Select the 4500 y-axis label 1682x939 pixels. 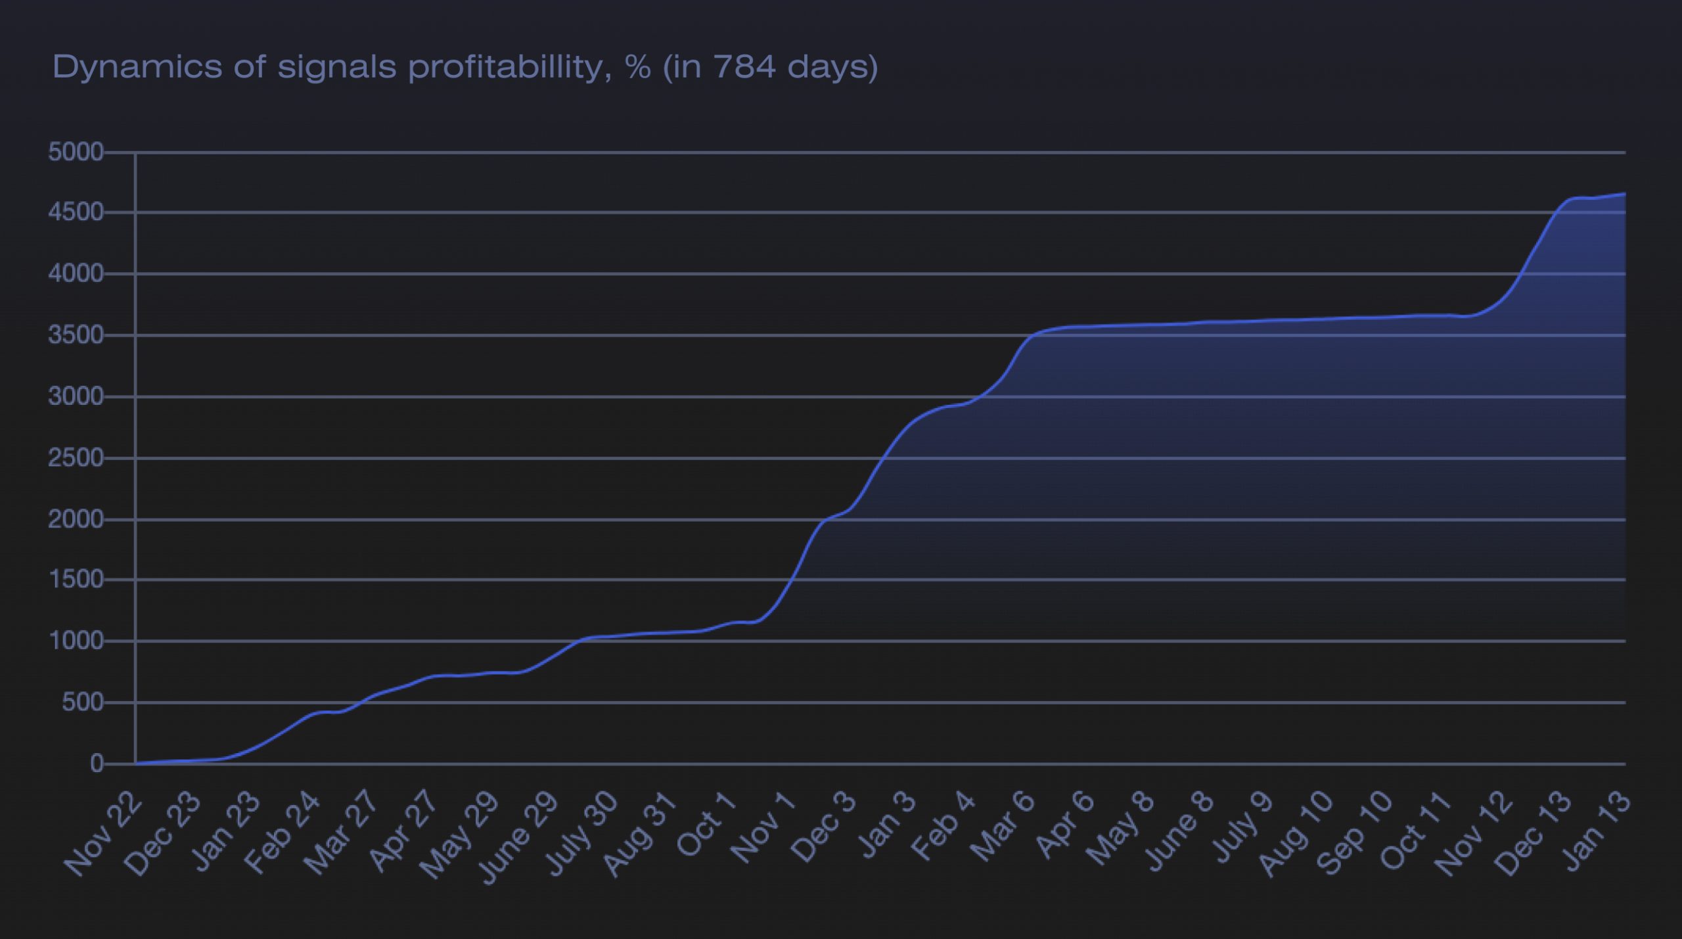click(76, 212)
